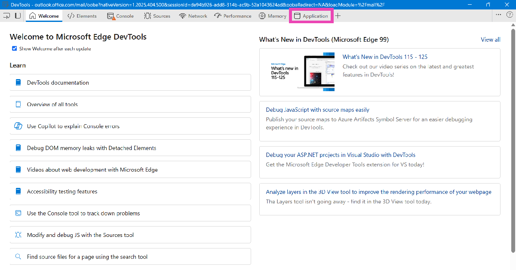Select the Network tab
Viewport: 516px width, 270px height.
coord(193,16)
